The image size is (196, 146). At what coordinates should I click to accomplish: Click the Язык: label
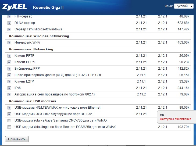[169, 6]
